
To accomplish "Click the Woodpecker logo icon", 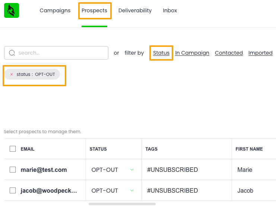I will pyautogui.click(x=12, y=10).
